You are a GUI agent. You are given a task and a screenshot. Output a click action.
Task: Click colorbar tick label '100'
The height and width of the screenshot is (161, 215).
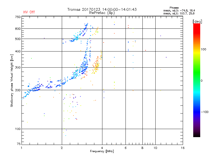click(203, 49)
